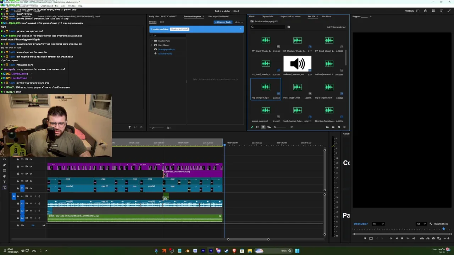This screenshot has height=255, width=454.
Task: Click the blue Discover Packs button
Action: (x=223, y=22)
